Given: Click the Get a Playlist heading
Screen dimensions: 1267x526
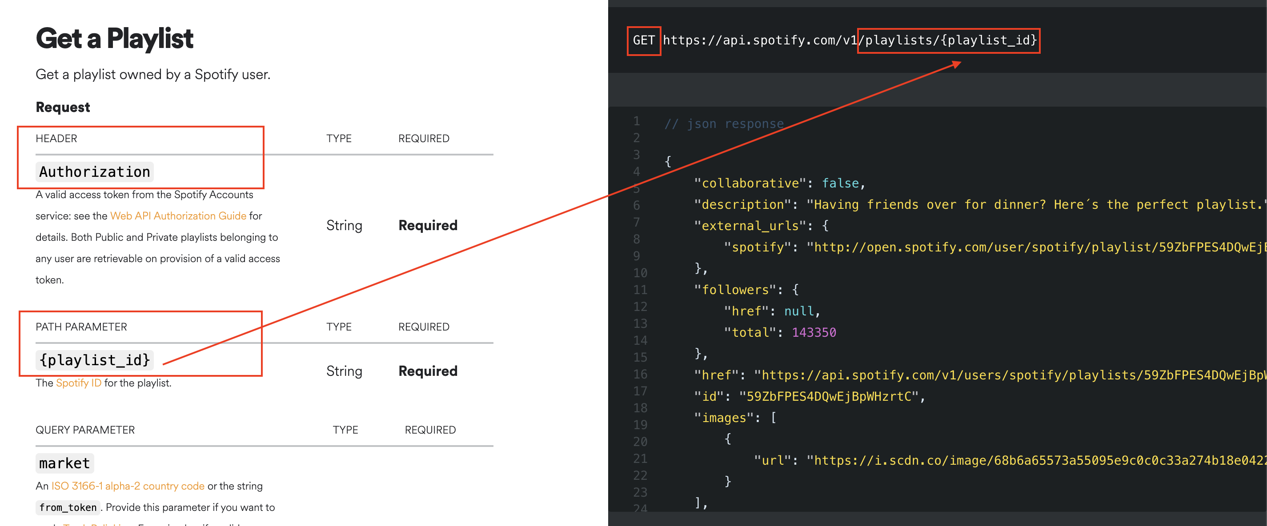Looking at the screenshot, I should [x=114, y=38].
